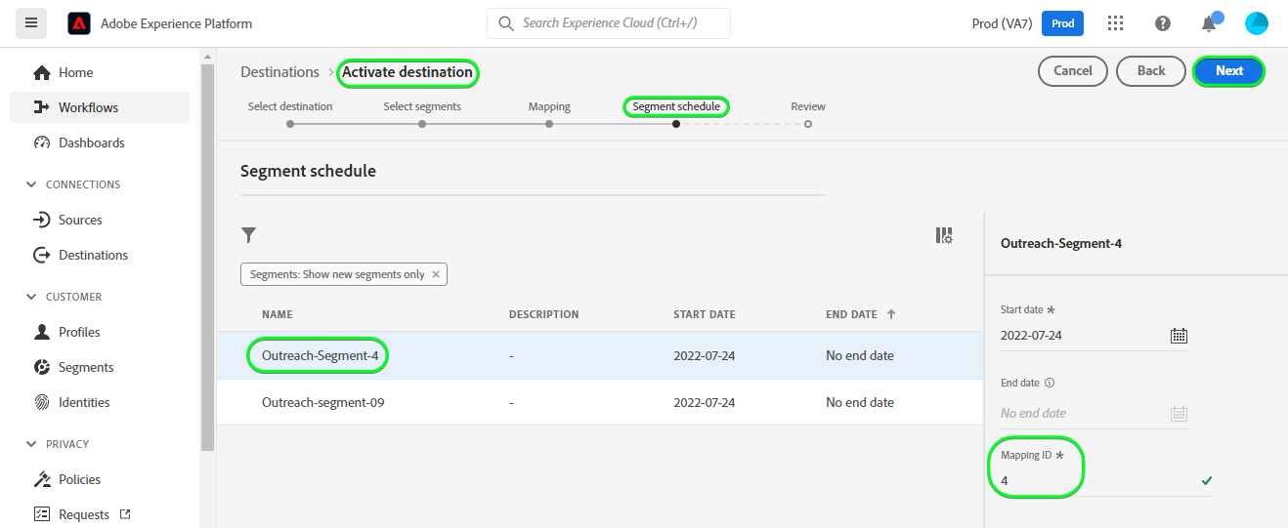Click the End date info icon
Viewport: 1288px width, 528px height.
click(1050, 384)
